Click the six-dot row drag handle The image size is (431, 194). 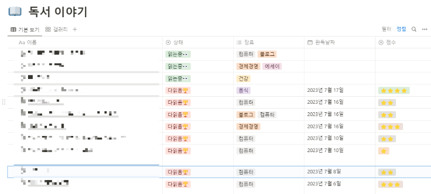click(x=4, y=102)
